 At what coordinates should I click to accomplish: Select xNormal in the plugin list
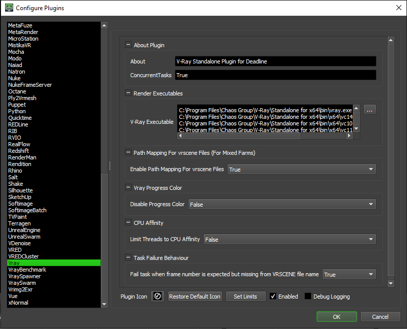tap(54, 303)
